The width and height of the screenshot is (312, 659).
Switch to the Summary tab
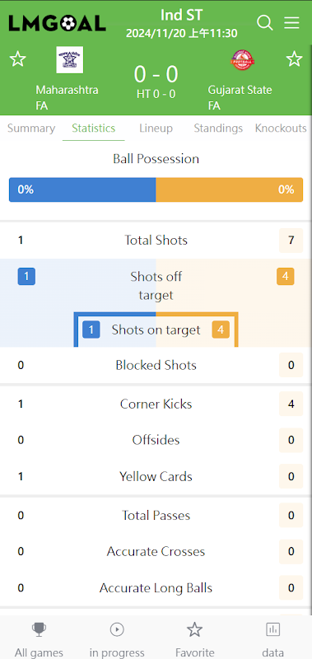point(31,129)
